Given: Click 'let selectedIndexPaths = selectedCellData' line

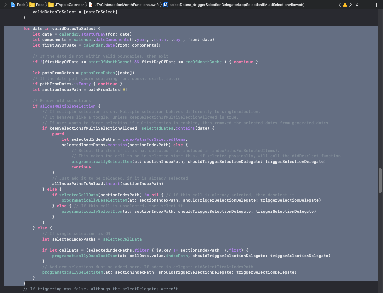Looking at the screenshot, I should pos(92,239).
